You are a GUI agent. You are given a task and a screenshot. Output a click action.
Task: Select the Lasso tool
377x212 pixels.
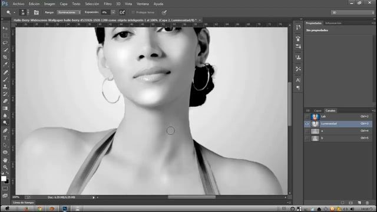click(x=5, y=43)
